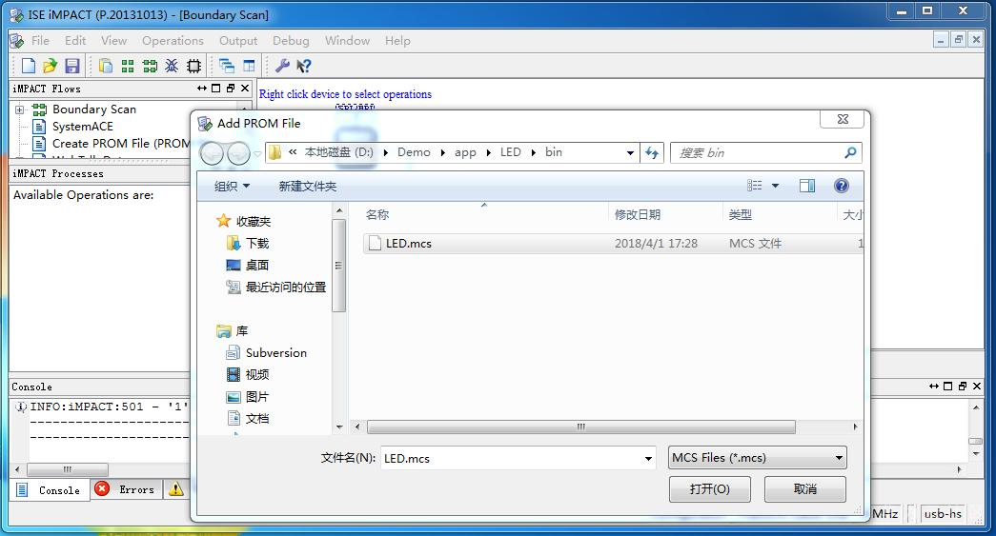Image resolution: width=996 pixels, height=536 pixels.
Task: Select Create PROM File flow item
Action: (121, 144)
